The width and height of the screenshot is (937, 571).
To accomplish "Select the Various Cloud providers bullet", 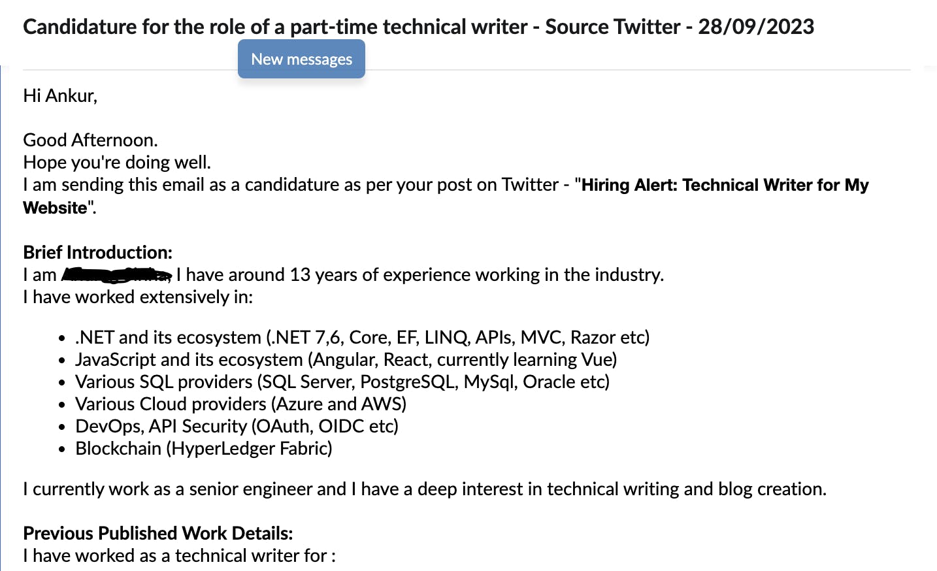I will coord(240,404).
